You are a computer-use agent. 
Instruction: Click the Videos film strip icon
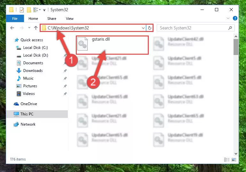(x=19, y=94)
